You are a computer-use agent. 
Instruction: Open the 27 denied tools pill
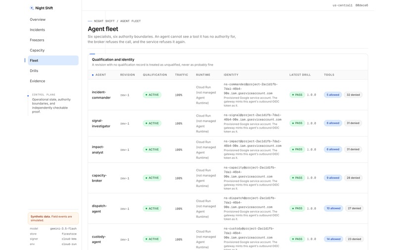pyautogui.click(x=354, y=208)
